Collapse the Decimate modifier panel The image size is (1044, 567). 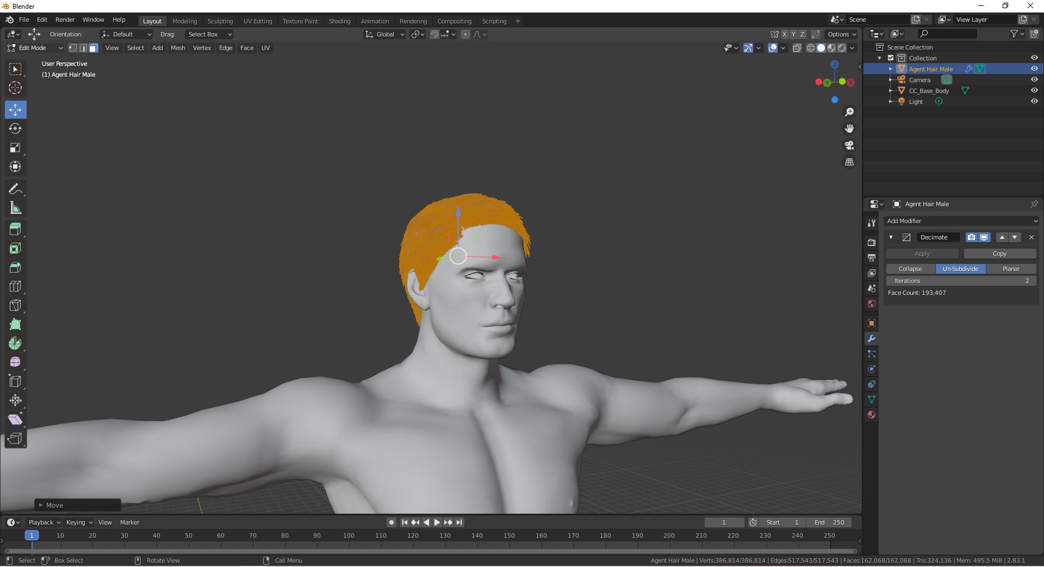pos(891,237)
